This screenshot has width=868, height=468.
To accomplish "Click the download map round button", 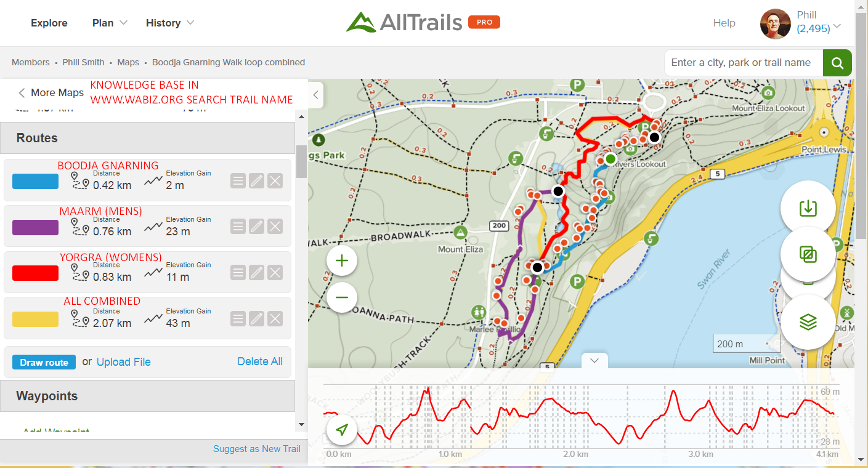I will (x=808, y=208).
